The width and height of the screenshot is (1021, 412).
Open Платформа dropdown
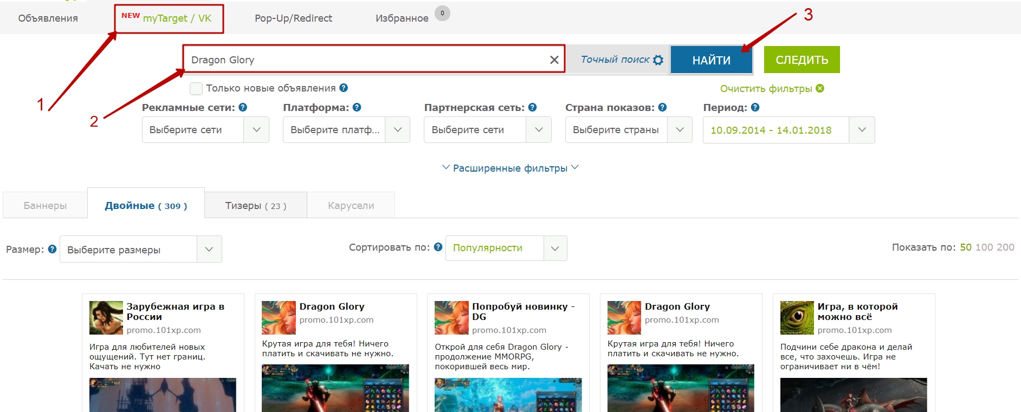coord(346,130)
